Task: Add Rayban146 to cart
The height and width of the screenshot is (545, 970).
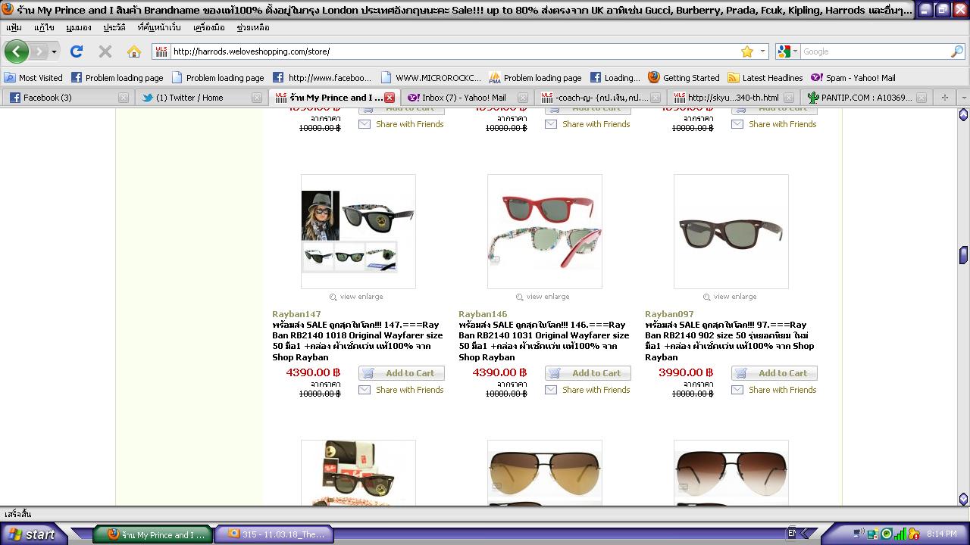Action: click(588, 373)
